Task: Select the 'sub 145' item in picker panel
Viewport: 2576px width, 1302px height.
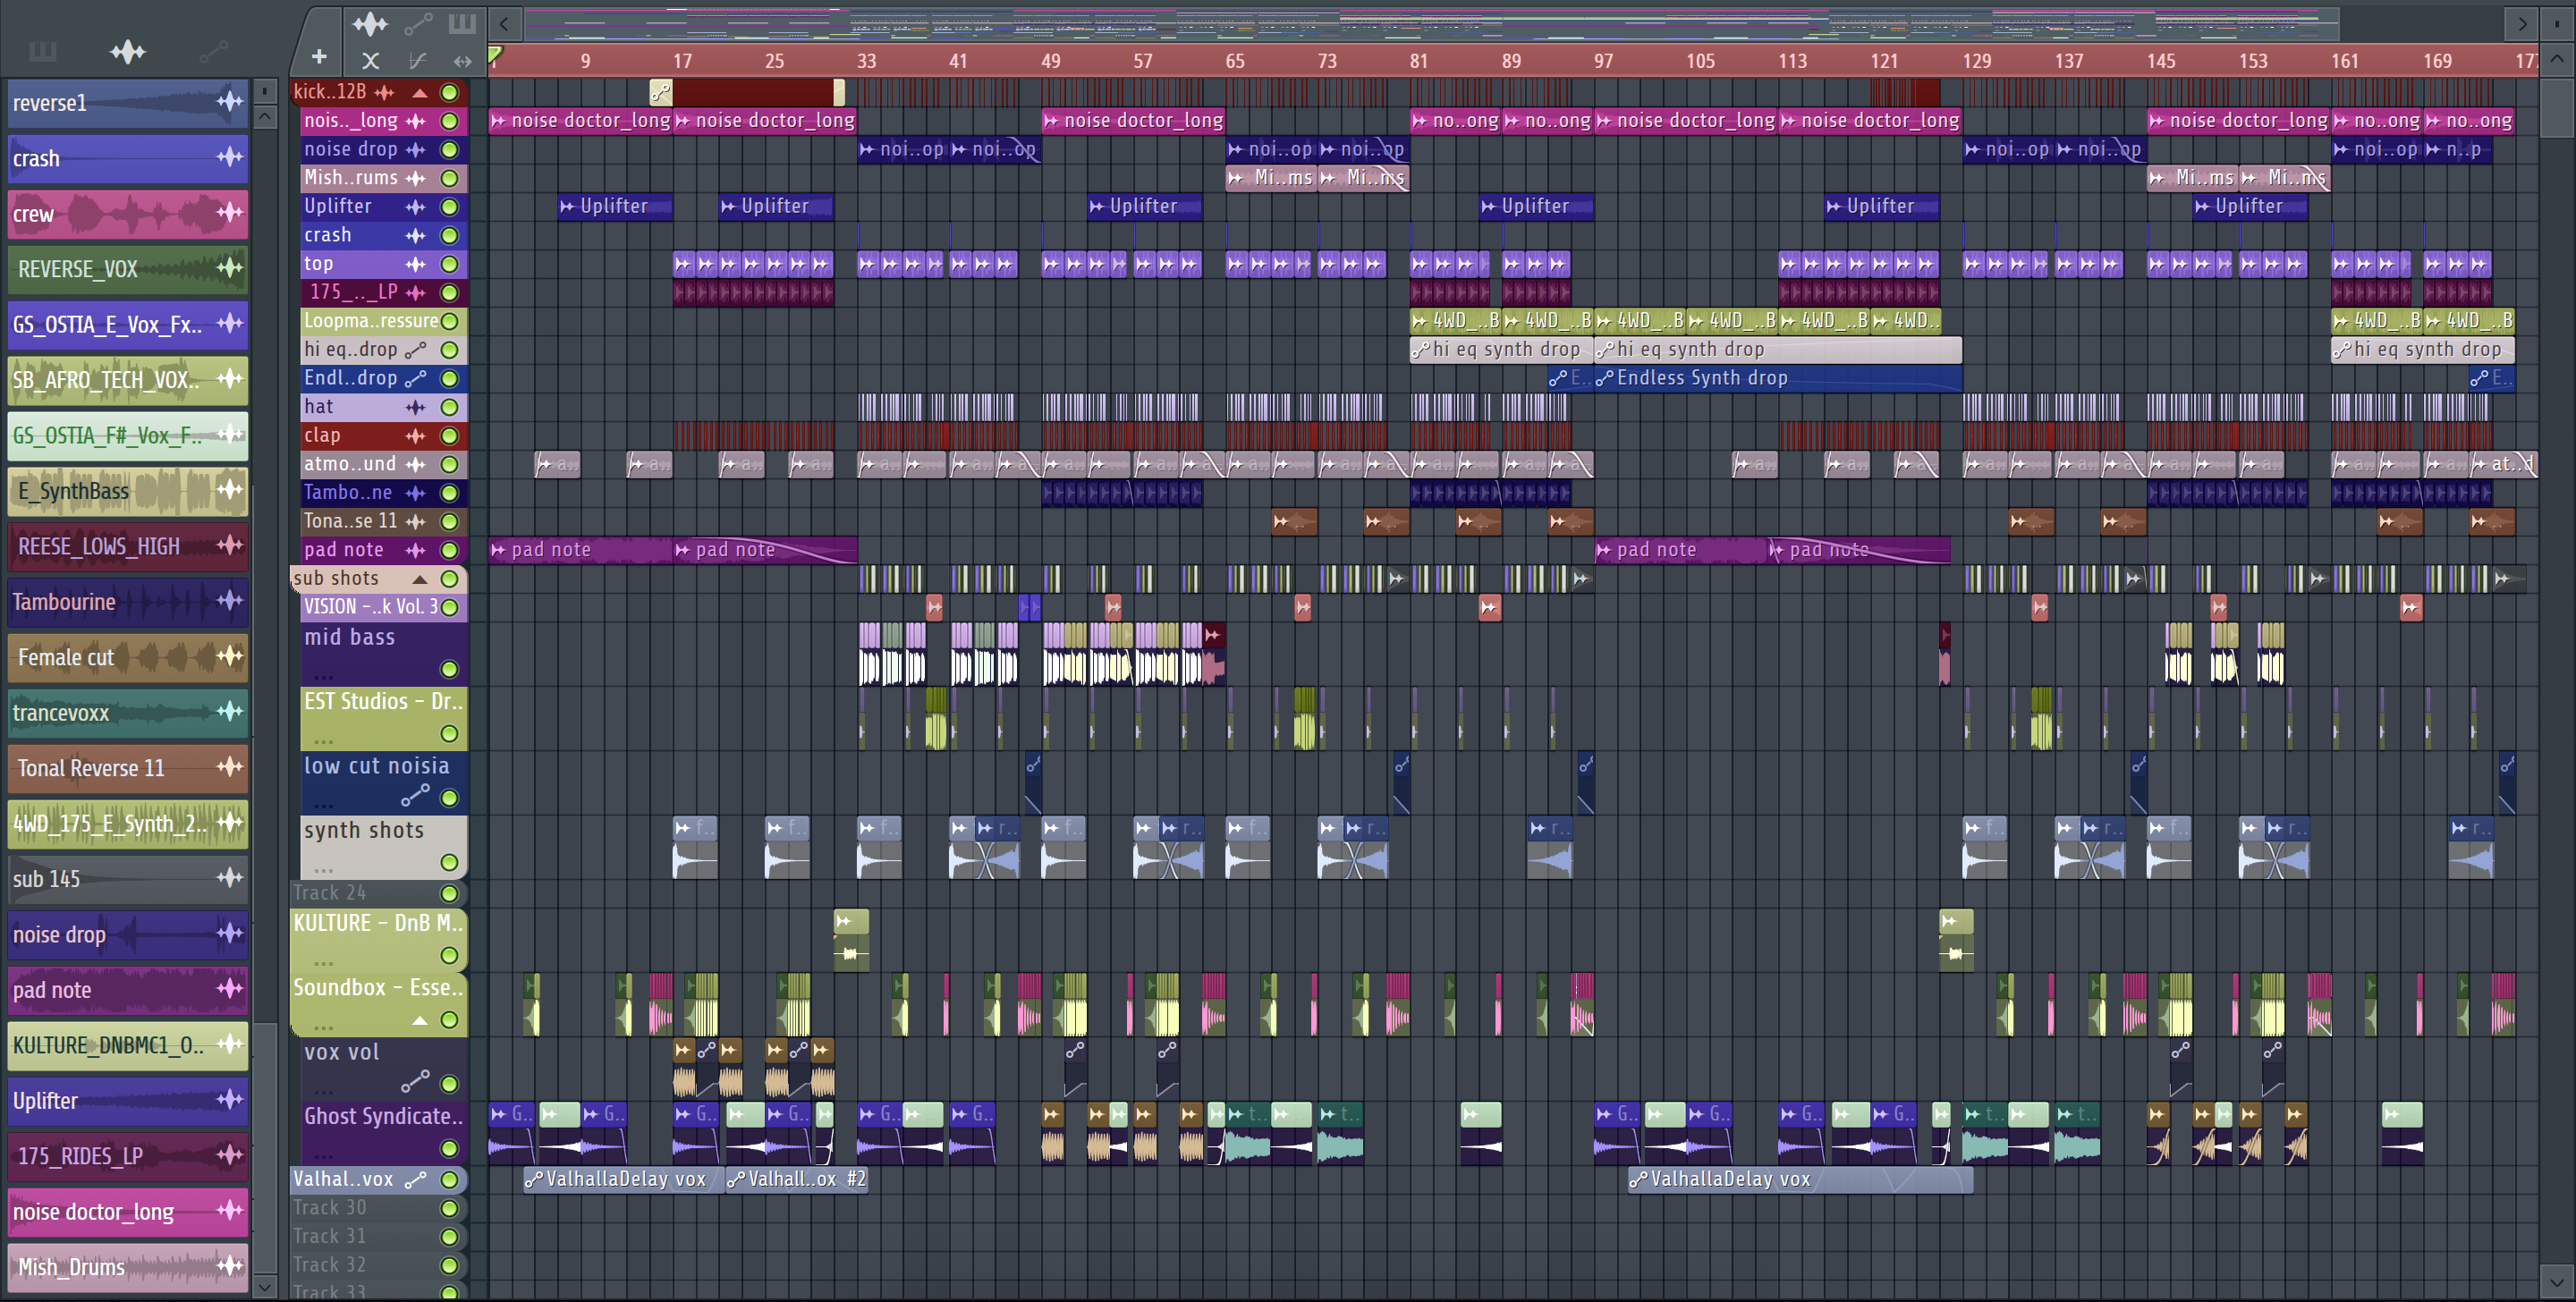Action: [128, 878]
